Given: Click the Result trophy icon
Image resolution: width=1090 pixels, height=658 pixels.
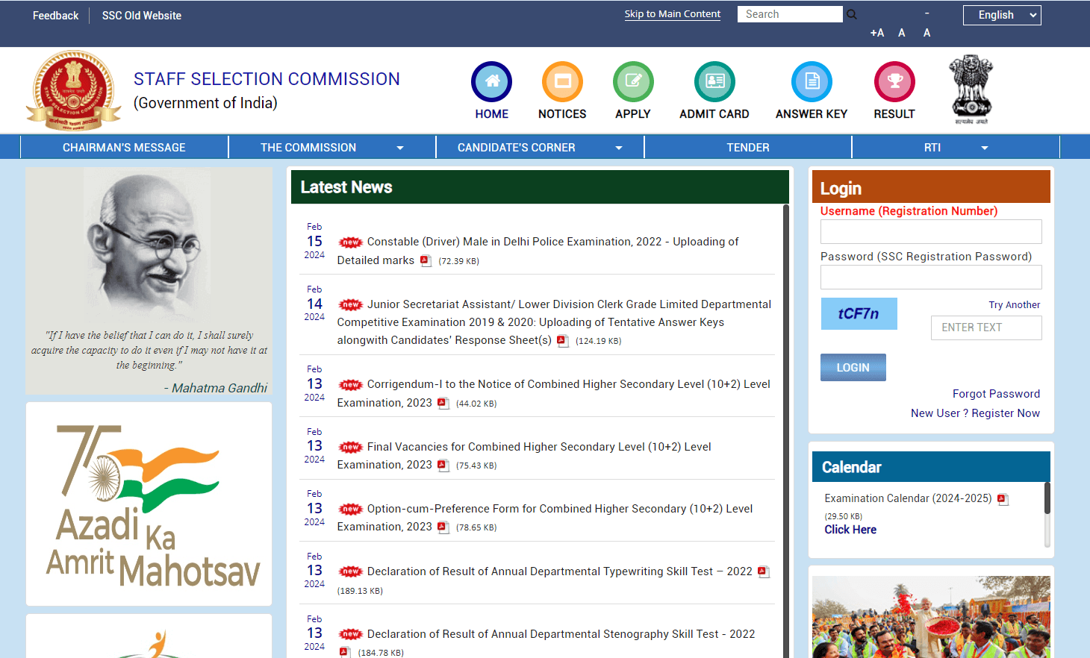Looking at the screenshot, I should pos(894,82).
